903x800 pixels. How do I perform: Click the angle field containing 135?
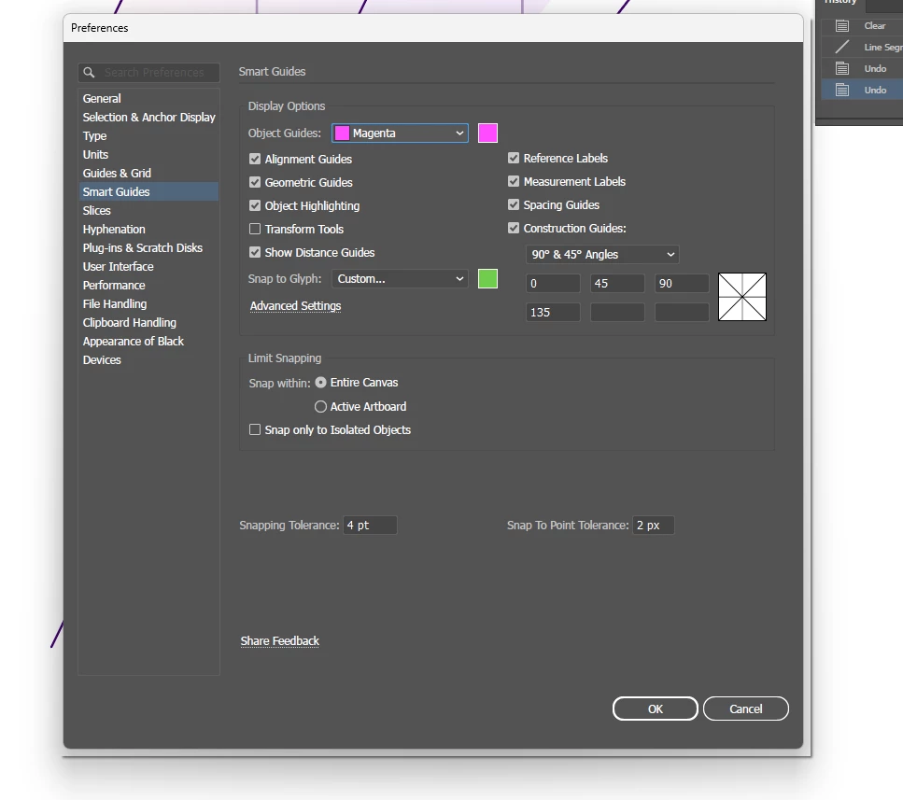coord(553,312)
